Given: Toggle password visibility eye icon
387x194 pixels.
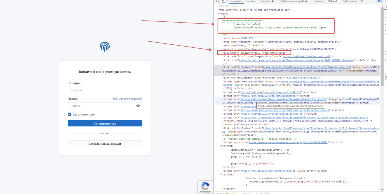Looking at the screenshot, I should coord(138,106).
